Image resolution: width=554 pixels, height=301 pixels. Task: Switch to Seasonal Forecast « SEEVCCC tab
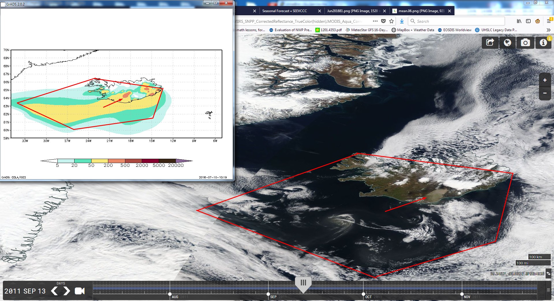[x=284, y=11]
